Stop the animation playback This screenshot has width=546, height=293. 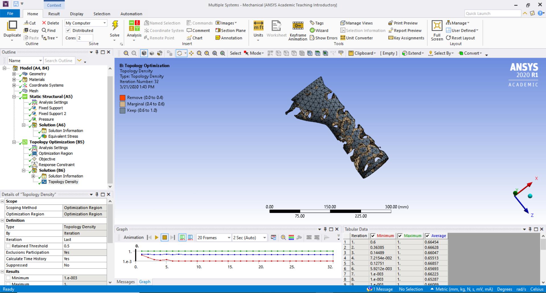coord(164,238)
